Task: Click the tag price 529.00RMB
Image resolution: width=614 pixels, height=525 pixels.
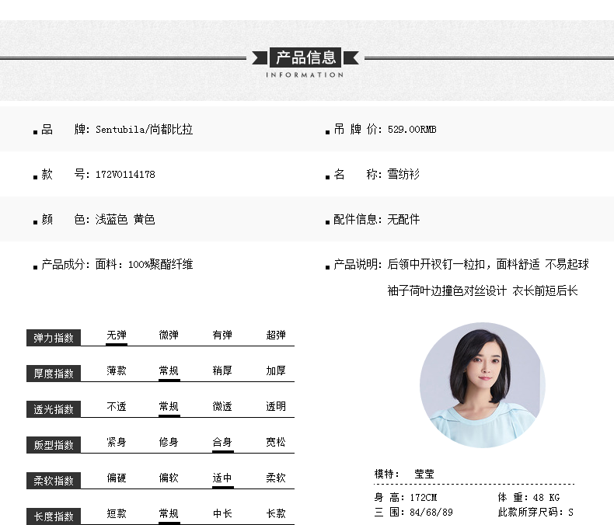Action: [x=412, y=130]
